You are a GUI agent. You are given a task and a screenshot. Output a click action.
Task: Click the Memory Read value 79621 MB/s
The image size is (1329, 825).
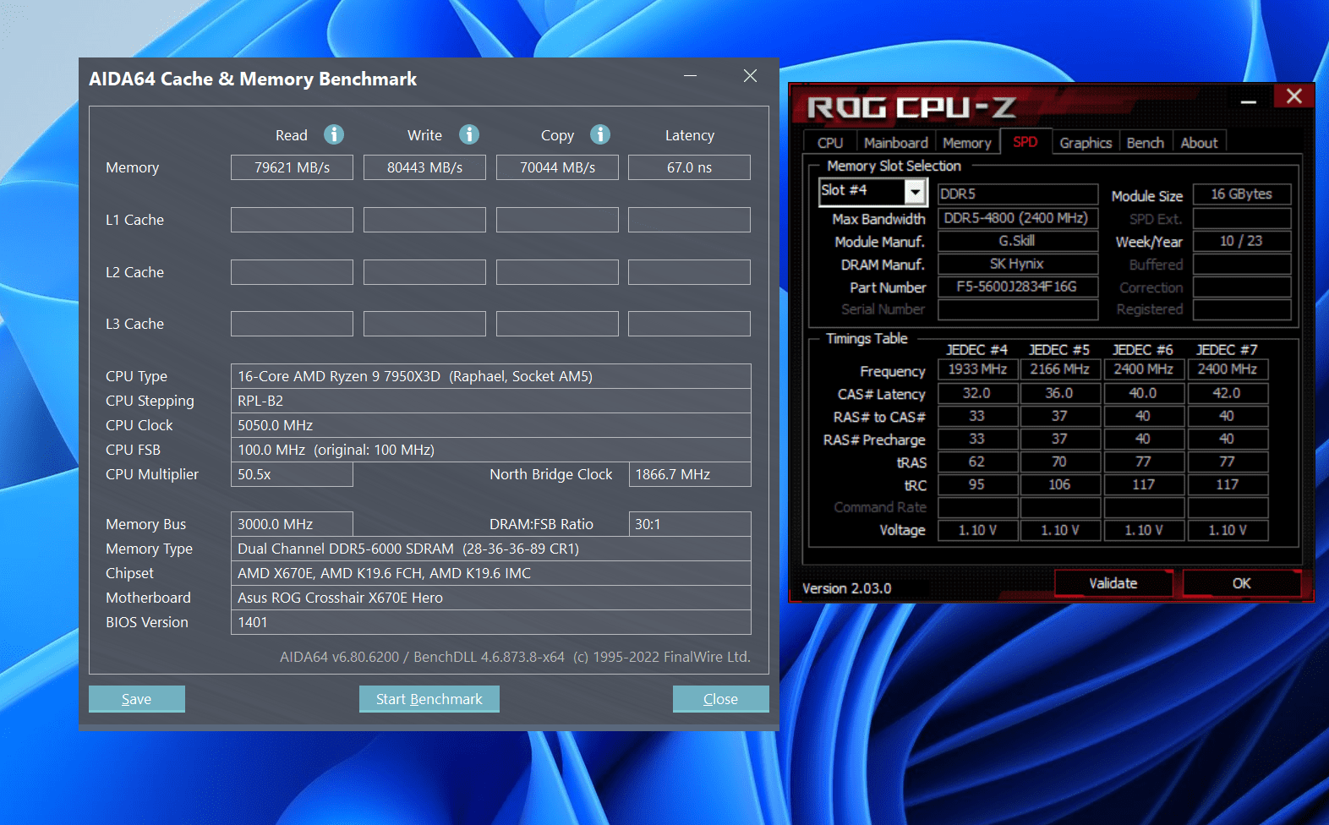292,167
